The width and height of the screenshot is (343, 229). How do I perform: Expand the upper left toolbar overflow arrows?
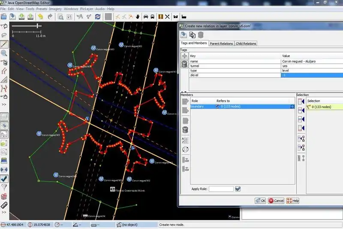4,104
